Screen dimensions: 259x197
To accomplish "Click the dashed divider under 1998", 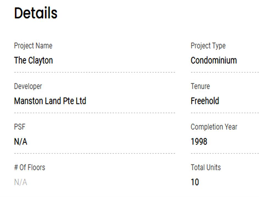I will coord(225,153).
